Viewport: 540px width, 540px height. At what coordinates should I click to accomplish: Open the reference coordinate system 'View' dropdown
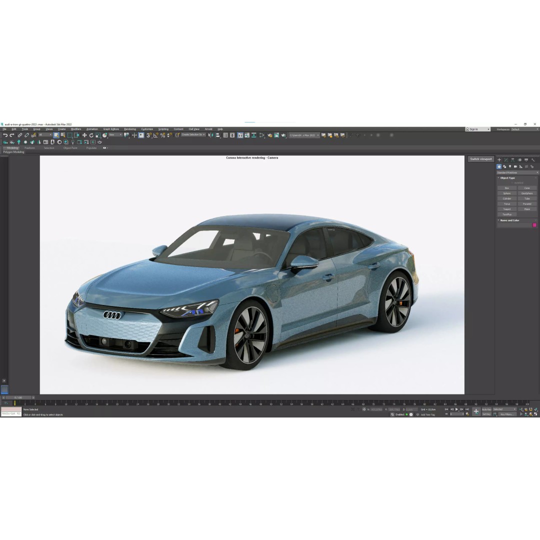[115, 134]
